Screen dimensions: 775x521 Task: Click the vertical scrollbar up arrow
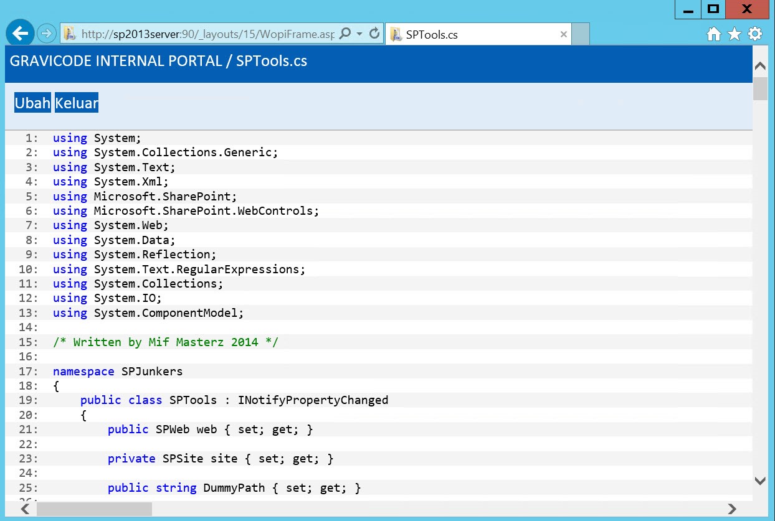click(x=760, y=65)
